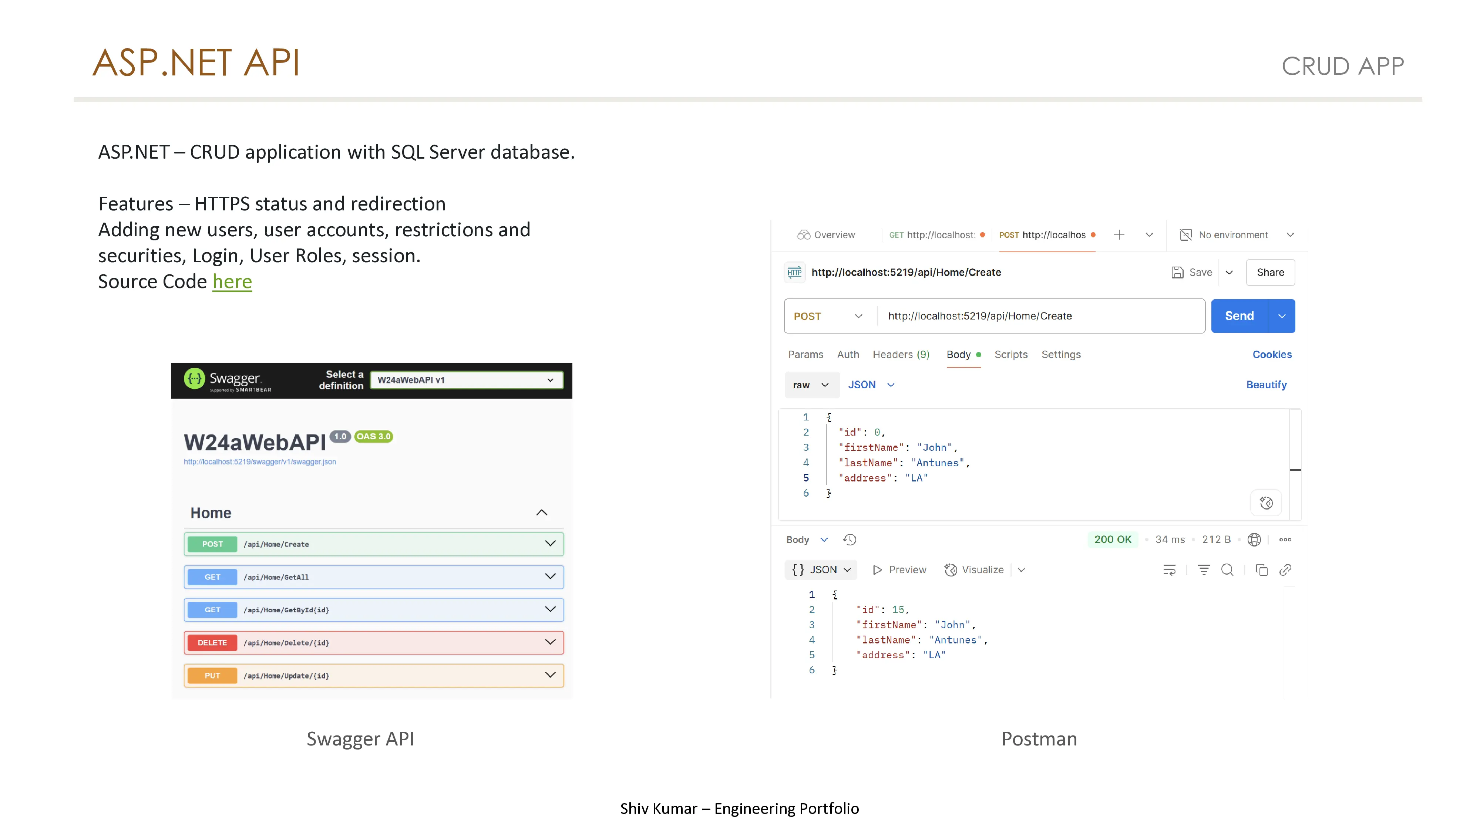Open the Auth tab
Image resolution: width=1480 pixels, height=832 pixels.
[x=848, y=354]
